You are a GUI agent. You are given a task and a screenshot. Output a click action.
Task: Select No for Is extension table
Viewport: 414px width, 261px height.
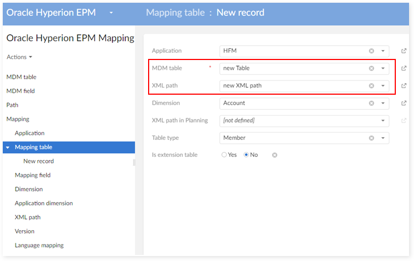tap(246, 155)
